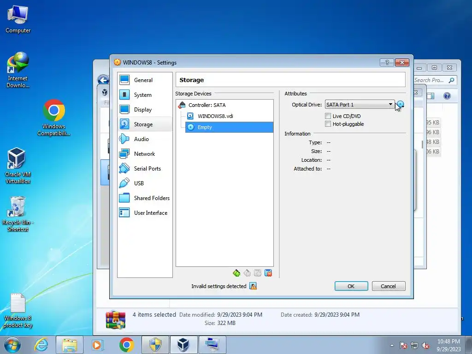Viewport: 472px width, 354px height.
Task: Open Windows Media Player from taskbar
Action: tap(97, 345)
